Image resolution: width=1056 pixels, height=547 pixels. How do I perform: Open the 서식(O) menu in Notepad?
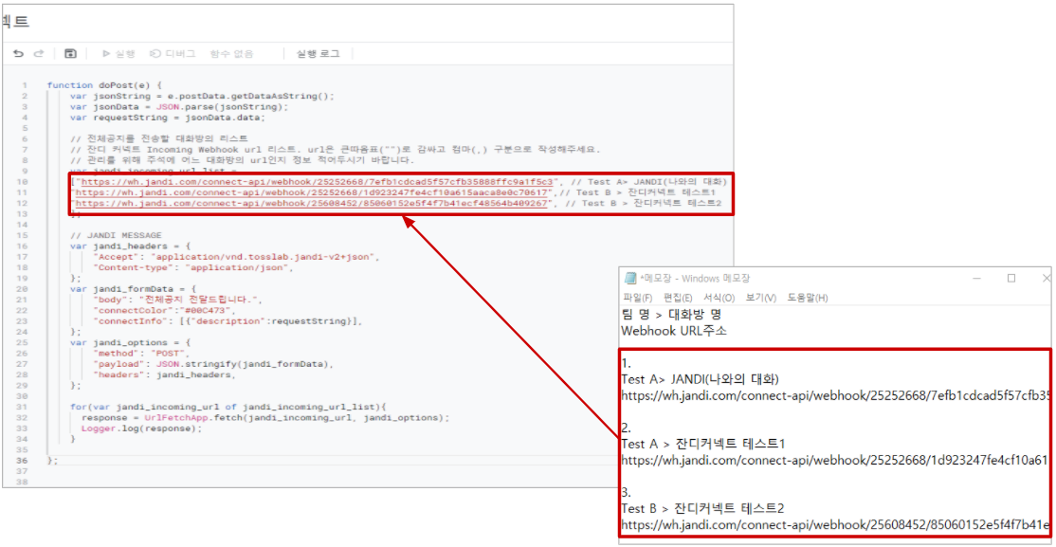(x=719, y=298)
